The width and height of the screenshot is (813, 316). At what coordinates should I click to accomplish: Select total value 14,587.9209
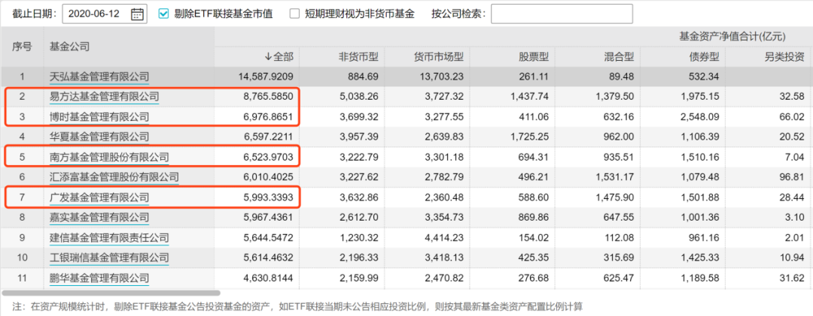click(266, 77)
